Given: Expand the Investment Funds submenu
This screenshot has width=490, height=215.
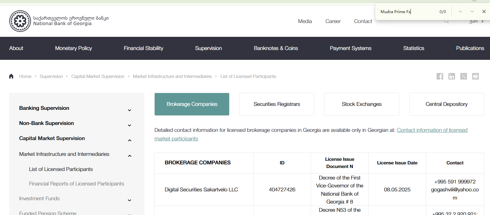Looking at the screenshot, I should pyautogui.click(x=130, y=200).
